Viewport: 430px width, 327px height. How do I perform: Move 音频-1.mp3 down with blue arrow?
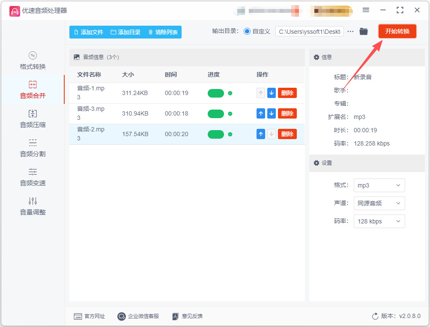point(271,93)
